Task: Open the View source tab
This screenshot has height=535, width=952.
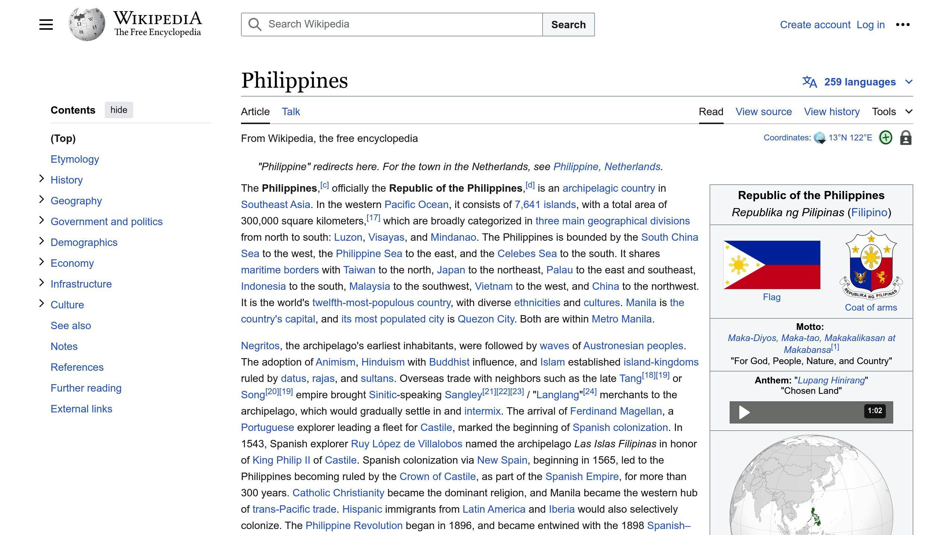Action: point(763,111)
